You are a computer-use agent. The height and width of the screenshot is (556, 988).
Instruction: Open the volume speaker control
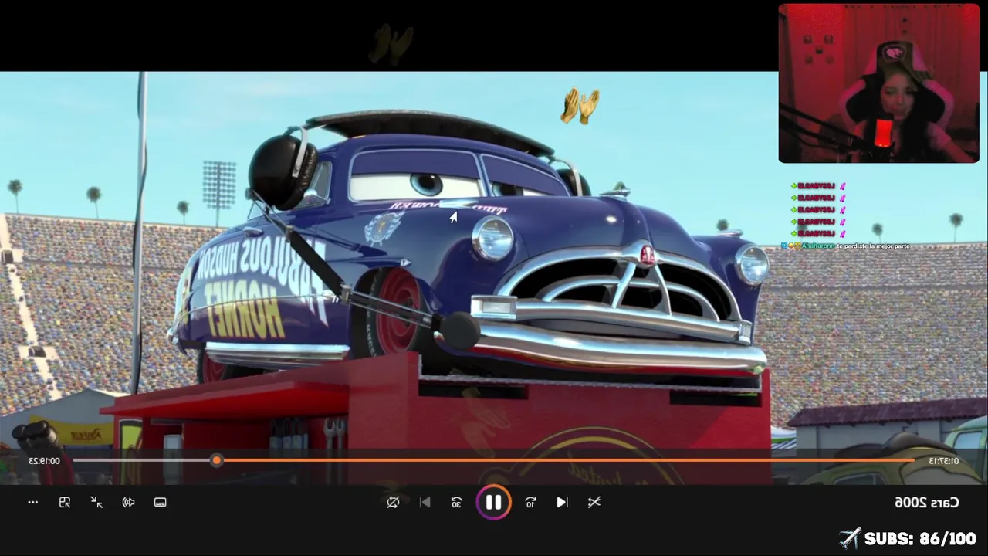[x=129, y=502]
